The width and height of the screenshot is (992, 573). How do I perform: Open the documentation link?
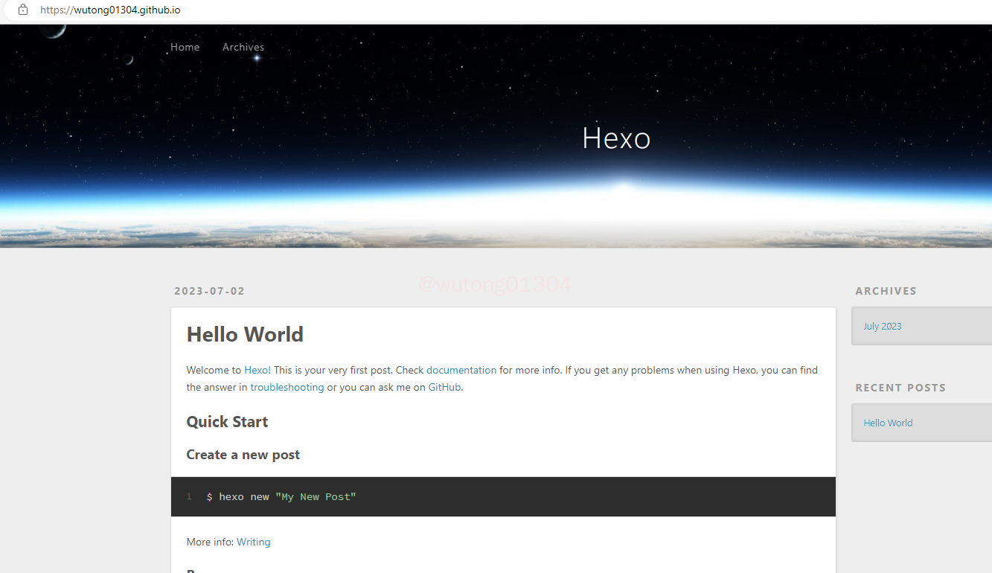(x=461, y=370)
